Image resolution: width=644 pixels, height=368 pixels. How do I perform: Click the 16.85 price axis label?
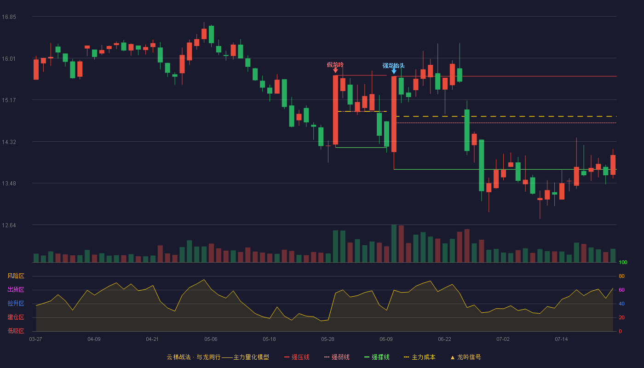tap(9, 17)
